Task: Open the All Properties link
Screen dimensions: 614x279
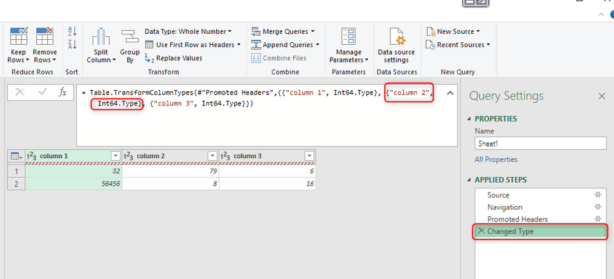Action: 496,159
